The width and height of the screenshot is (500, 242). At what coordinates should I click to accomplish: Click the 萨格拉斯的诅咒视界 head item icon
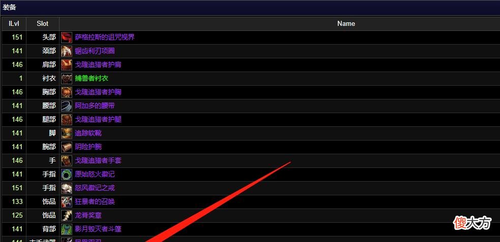coord(67,37)
